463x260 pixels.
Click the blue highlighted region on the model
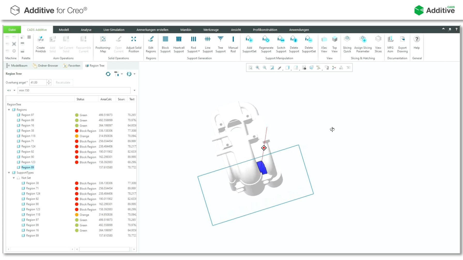pyautogui.click(x=262, y=168)
